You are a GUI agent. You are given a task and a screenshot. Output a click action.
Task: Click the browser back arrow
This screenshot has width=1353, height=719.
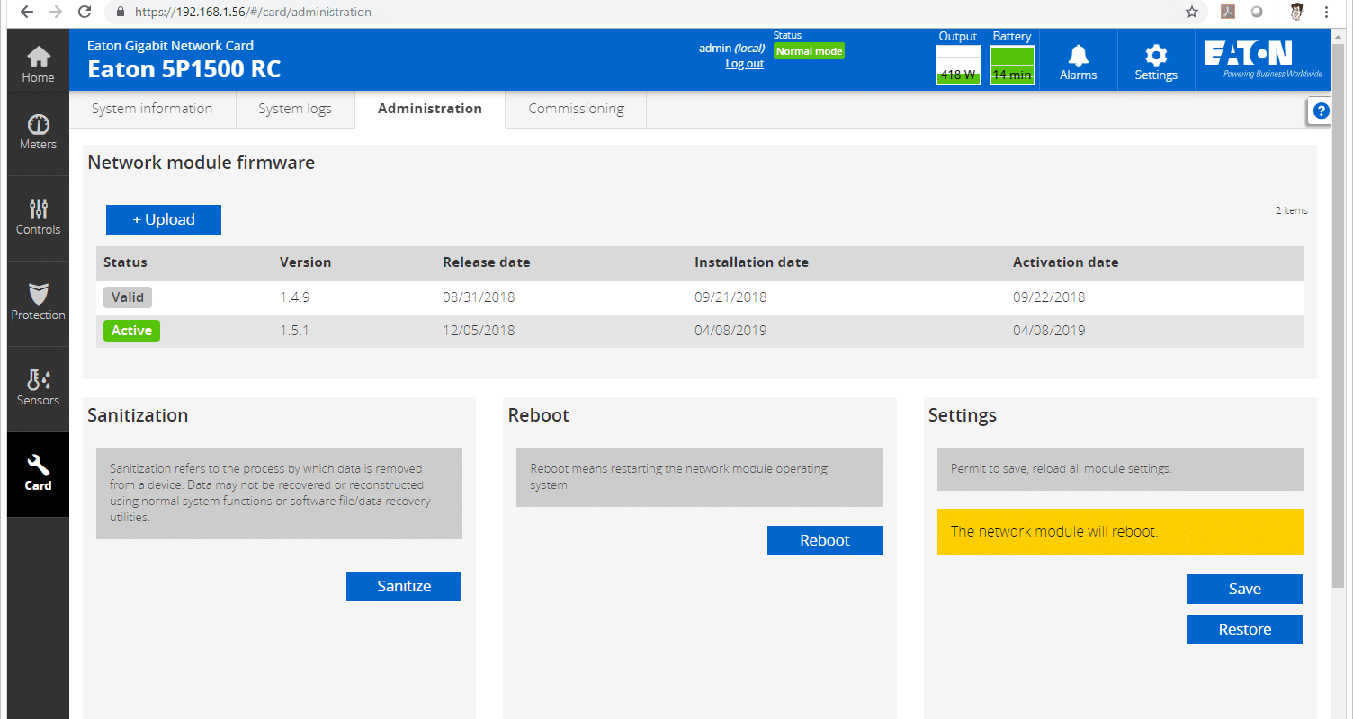(x=26, y=12)
